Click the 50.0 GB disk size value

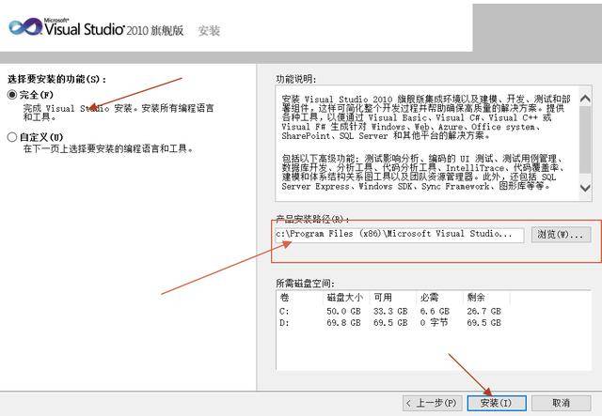[x=343, y=312]
